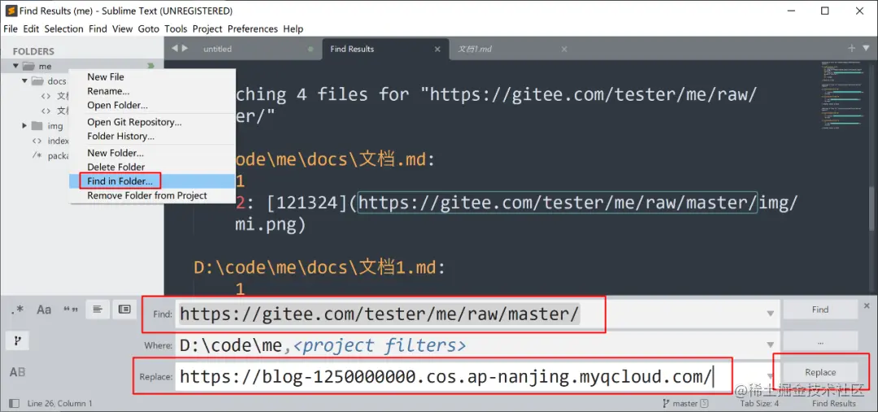Click the ... browse location button
The height and width of the screenshot is (412, 878).
tap(819, 341)
